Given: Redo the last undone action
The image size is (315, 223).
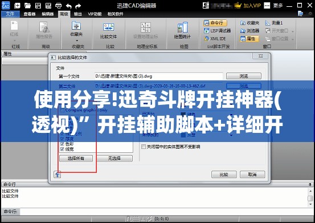Looking at the screenshot, I should click(x=78, y=6).
